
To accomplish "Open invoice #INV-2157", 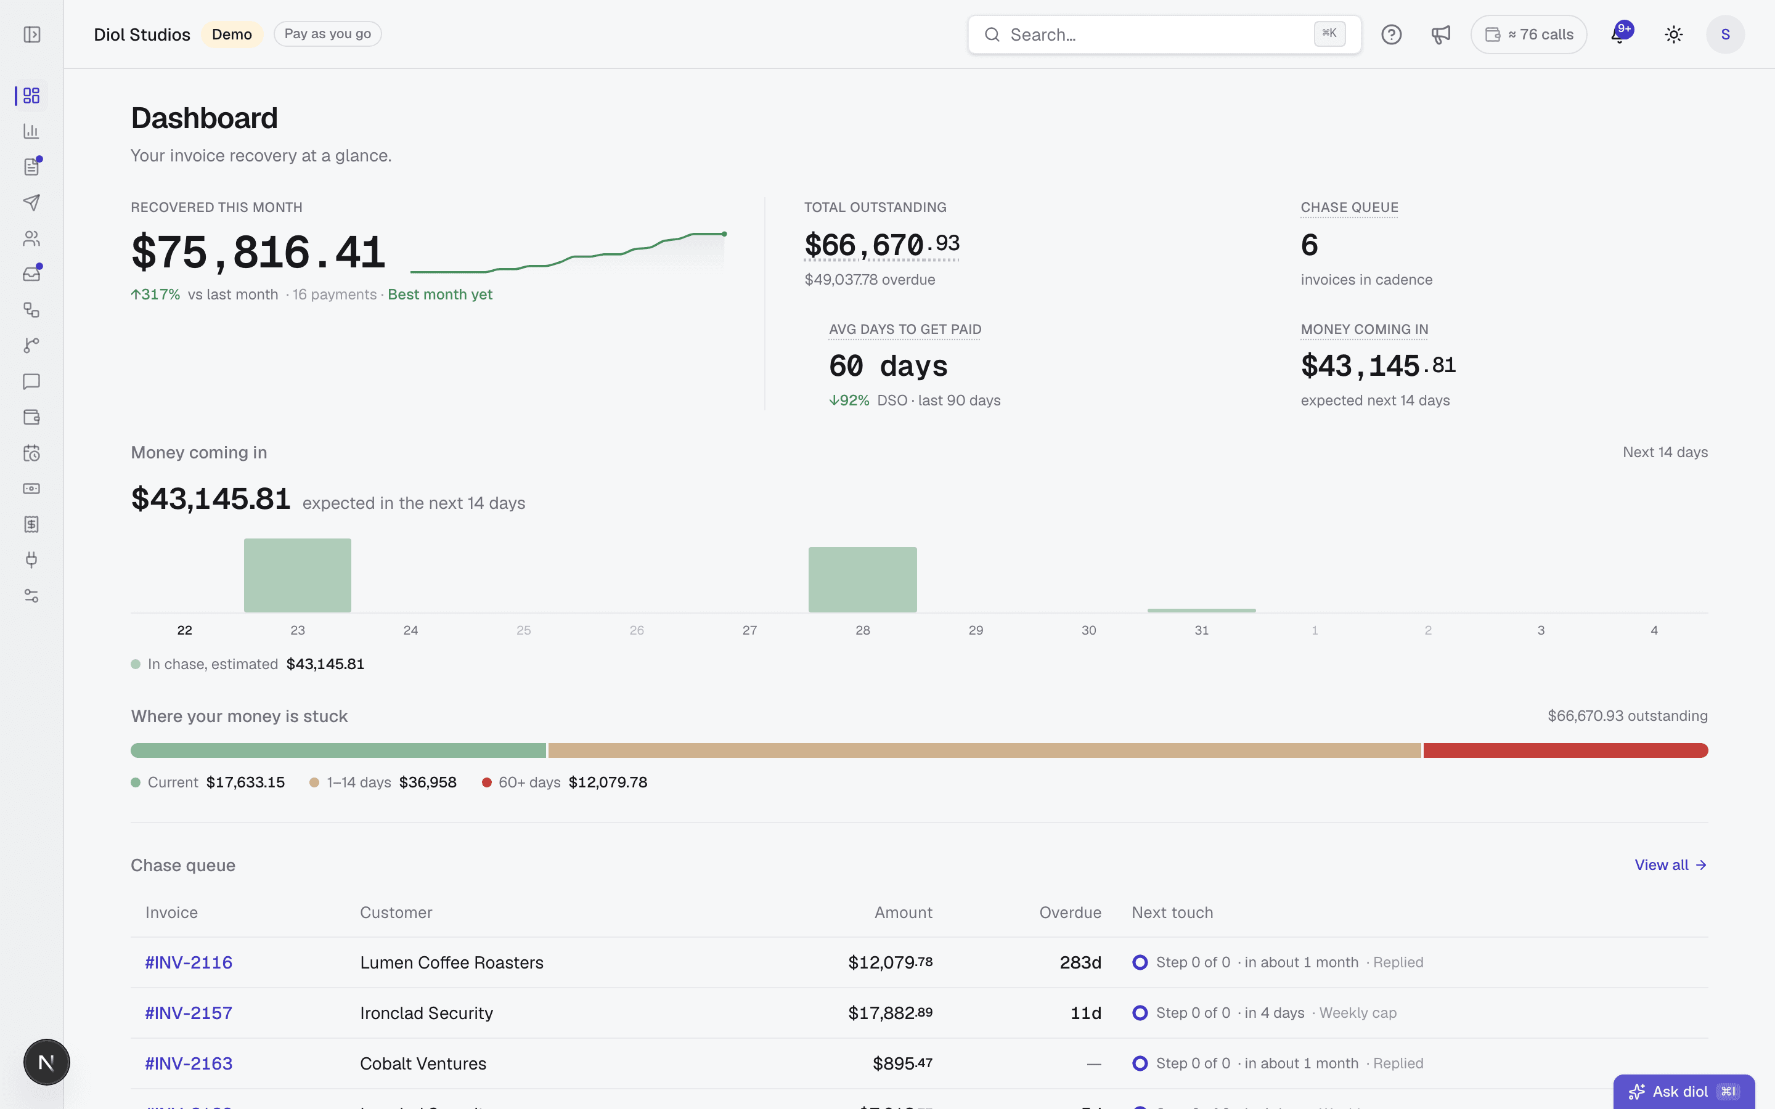I will (x=189, y=1013).
